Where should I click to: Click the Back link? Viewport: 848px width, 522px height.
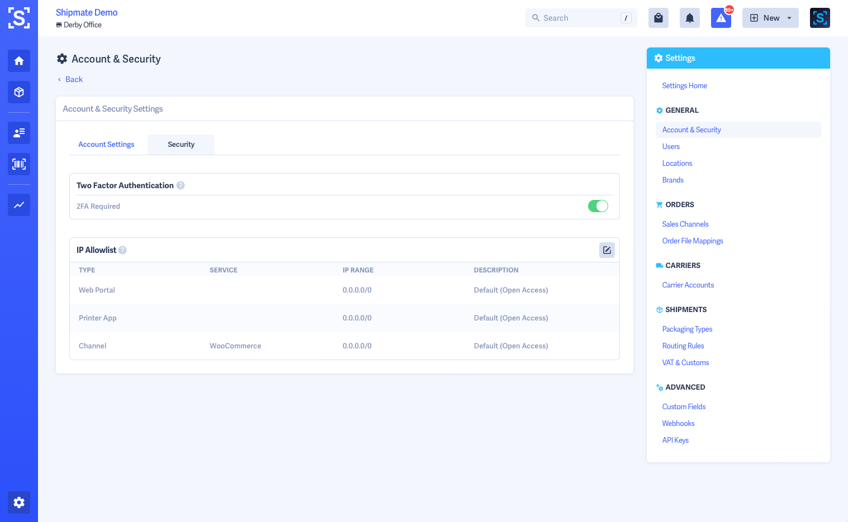pos(74,79)
